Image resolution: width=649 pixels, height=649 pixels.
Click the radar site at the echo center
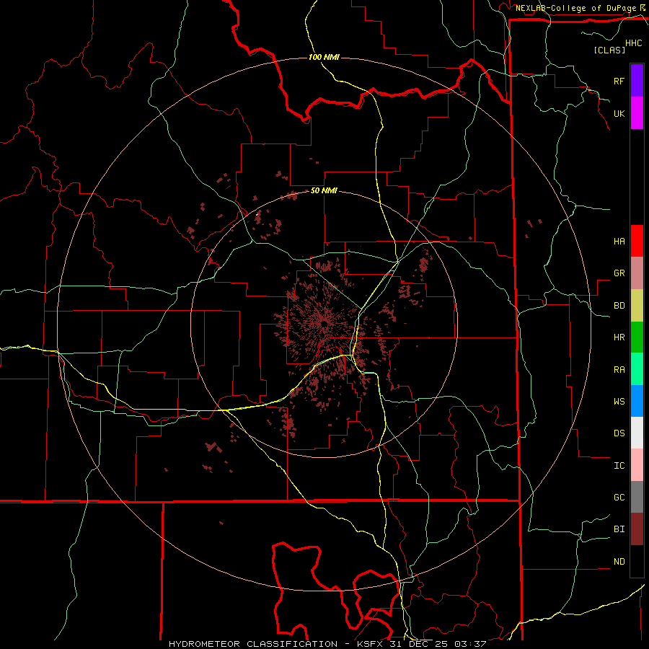(324, 324)
